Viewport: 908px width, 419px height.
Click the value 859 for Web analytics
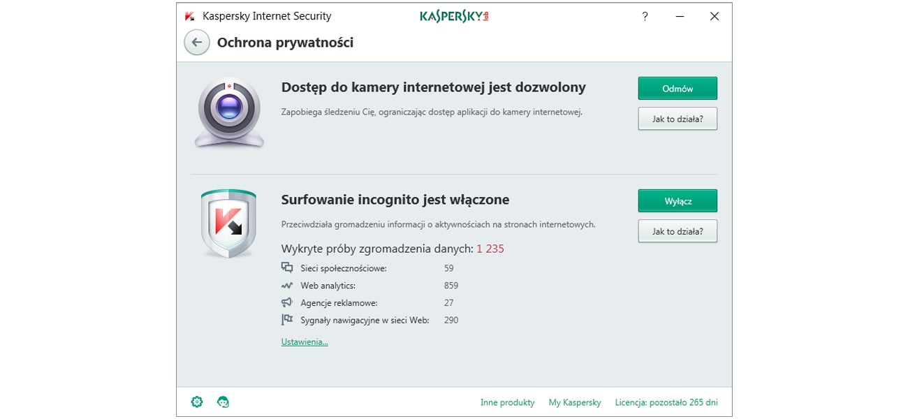(x=451, y=286)
